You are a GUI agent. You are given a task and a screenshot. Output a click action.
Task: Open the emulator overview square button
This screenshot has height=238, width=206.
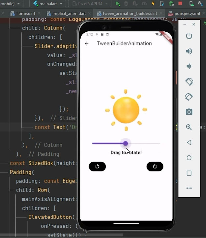(x=189, y=173)
